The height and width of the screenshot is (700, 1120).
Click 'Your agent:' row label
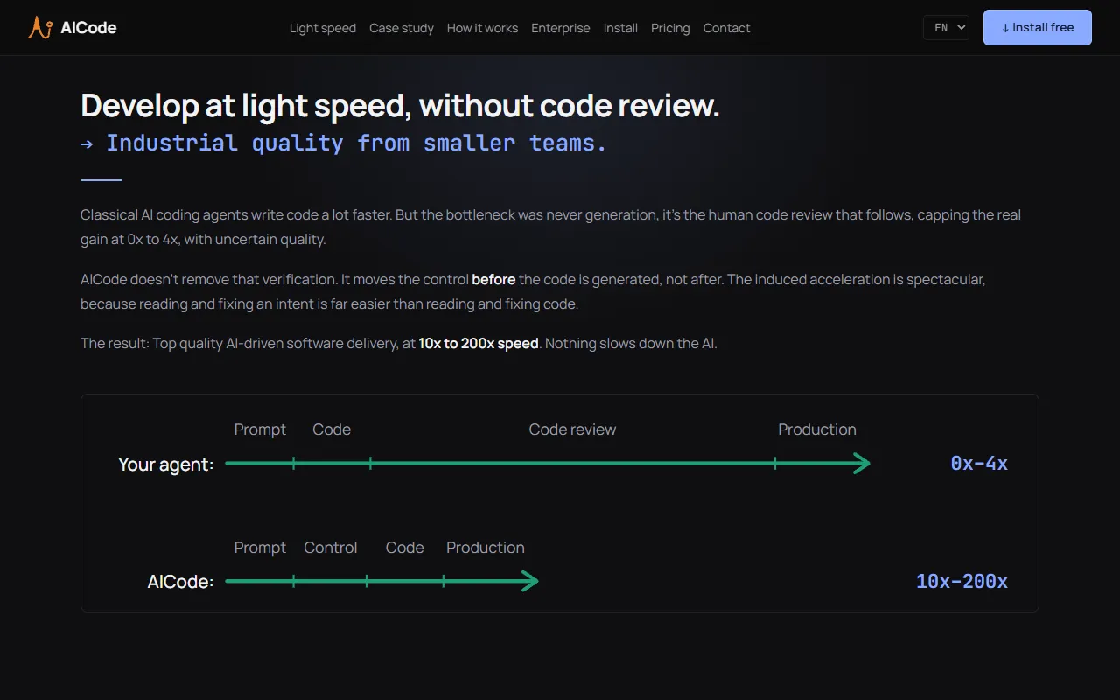[166, 465]
